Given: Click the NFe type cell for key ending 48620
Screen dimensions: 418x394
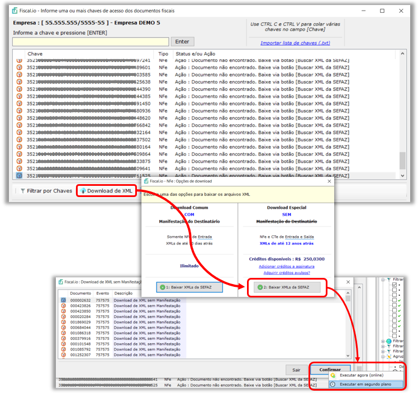Looking at the screenshot, I should pyautogui.click(x=163, y=118).
